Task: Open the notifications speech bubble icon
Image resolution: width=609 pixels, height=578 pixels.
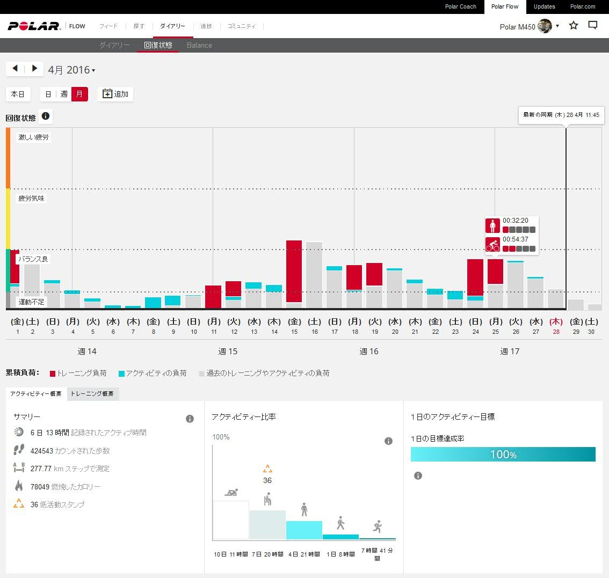Action: (x=593, y=25)
